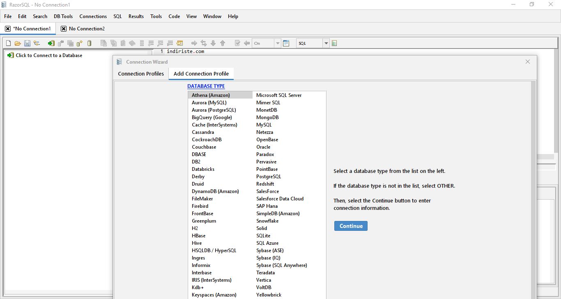
Task: Select Cassandra from the database list
Action: [x=203, y=132]
